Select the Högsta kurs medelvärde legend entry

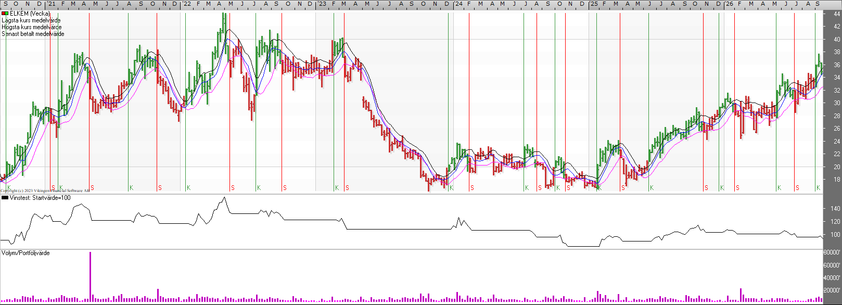32,27
